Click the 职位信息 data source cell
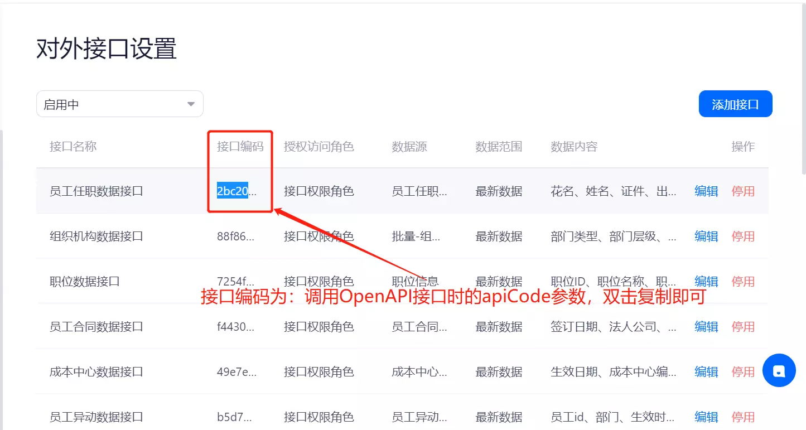This screenshot has width=806, height=430. tap(415, 282)
